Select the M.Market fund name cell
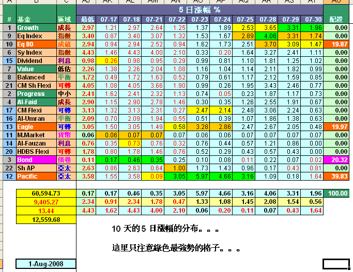The width and height of the screenshot is (353, 272). coord(36,135)
